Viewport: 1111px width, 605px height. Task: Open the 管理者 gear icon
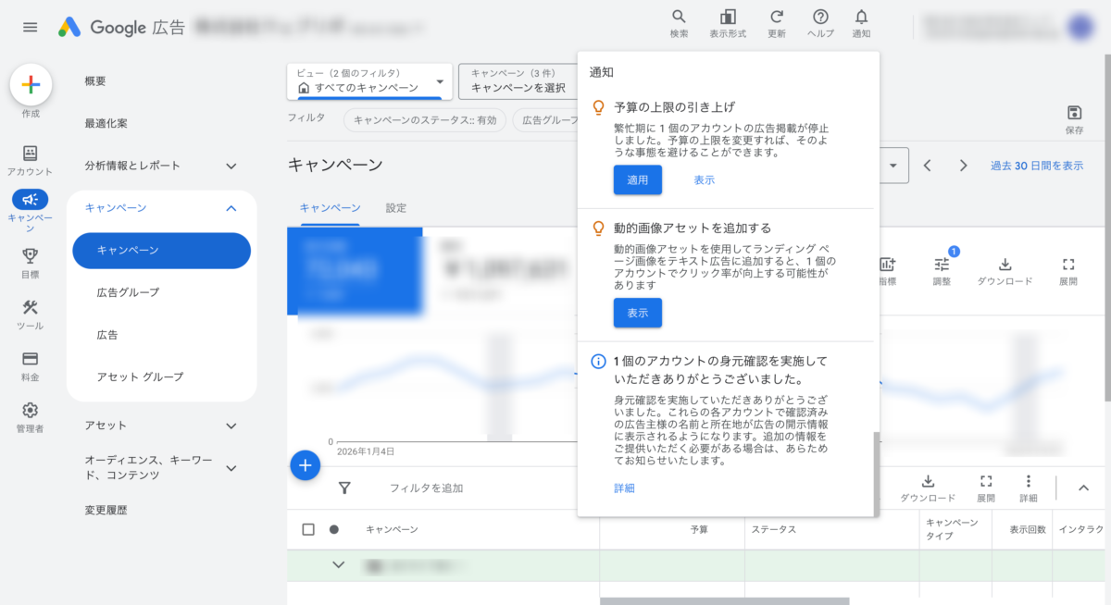pyautogui.click(x=30, y=410)
